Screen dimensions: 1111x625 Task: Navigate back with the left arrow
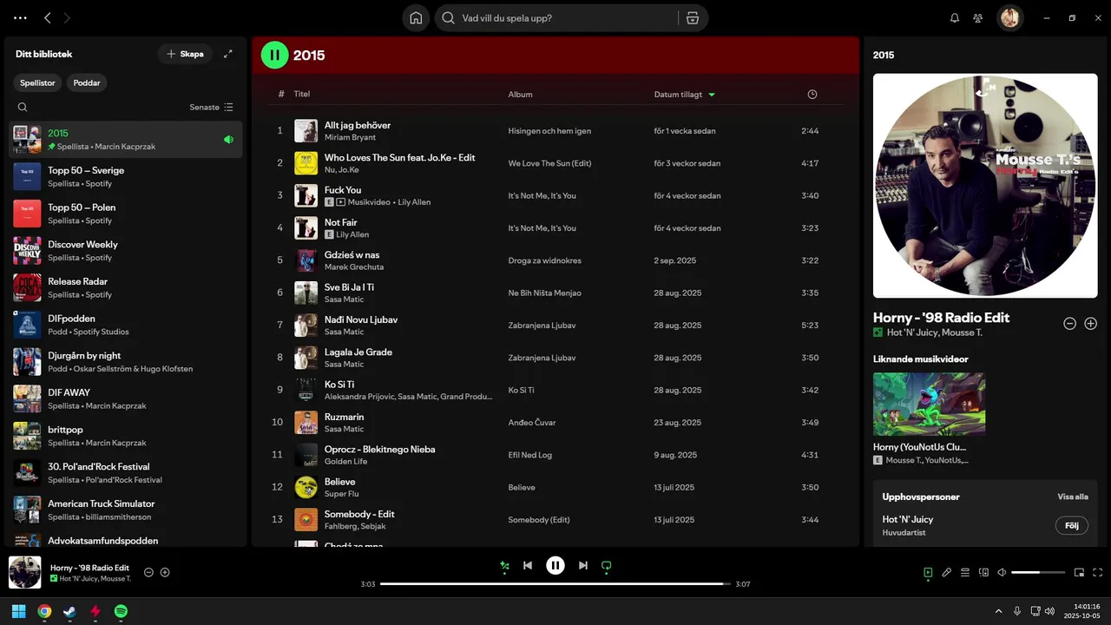tap(48, 17)
